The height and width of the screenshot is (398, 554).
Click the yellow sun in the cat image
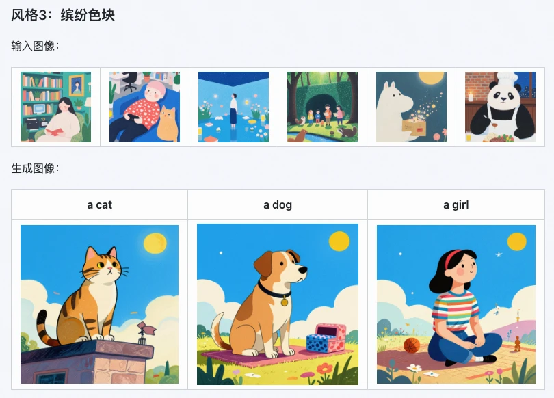(155, 243)
